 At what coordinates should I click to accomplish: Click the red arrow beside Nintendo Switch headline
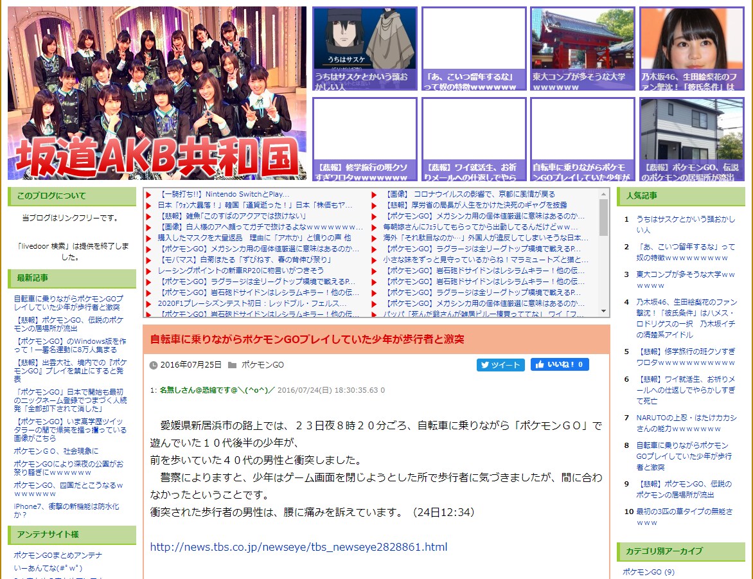coord(149,195)
